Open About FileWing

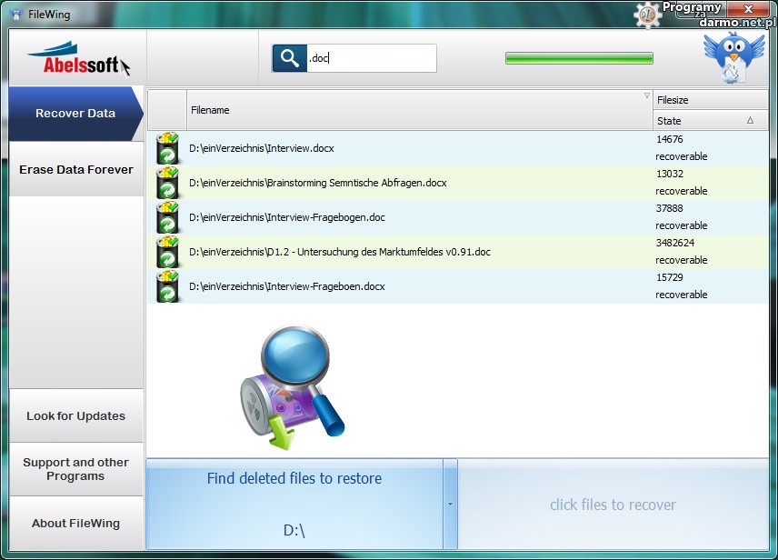pos(76,524)
